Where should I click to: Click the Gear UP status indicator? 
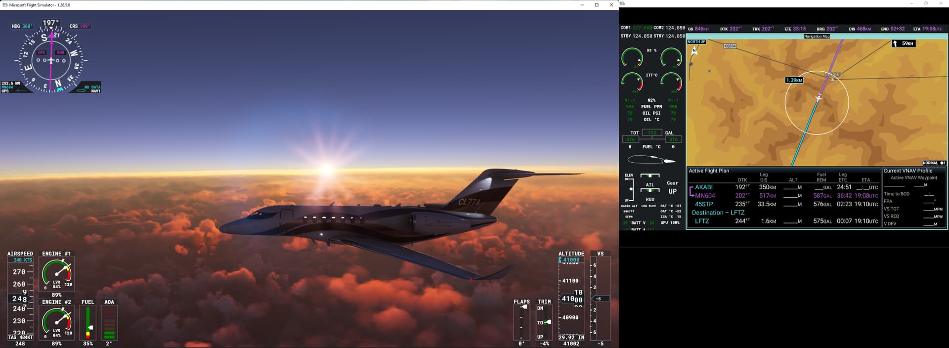672,187
